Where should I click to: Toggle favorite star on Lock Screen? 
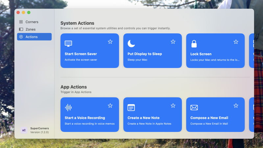click(x=236, y=42)
